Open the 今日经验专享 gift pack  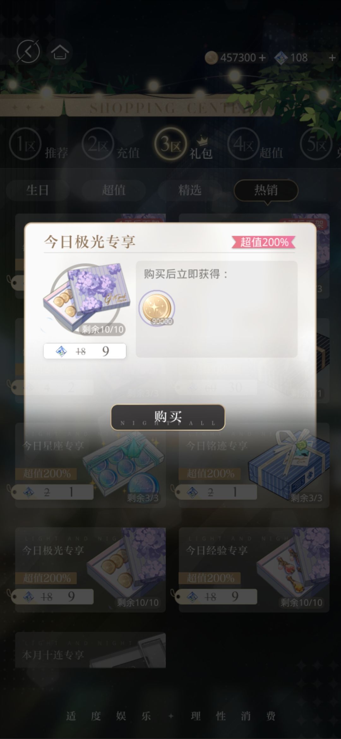[x=254, y=570]
